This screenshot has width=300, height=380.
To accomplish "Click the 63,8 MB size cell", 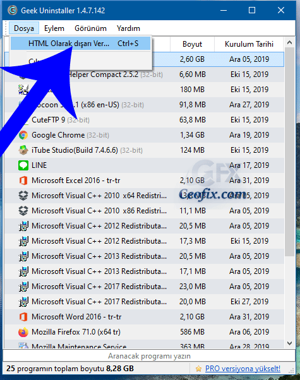I will 193,120.
